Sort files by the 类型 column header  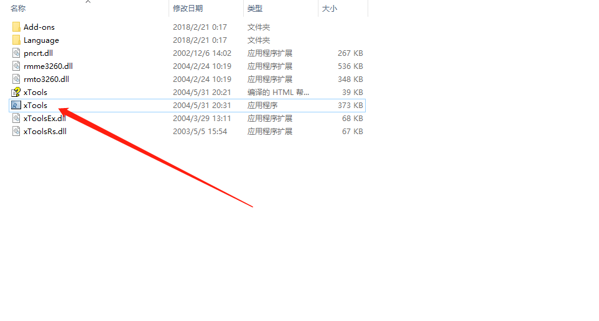[255, 9]
